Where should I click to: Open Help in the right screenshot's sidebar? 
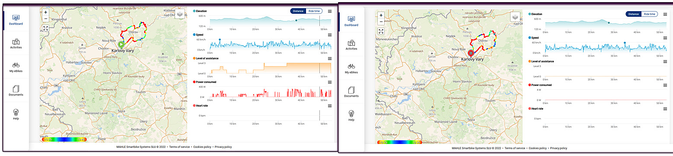click(x=351, y=116)
